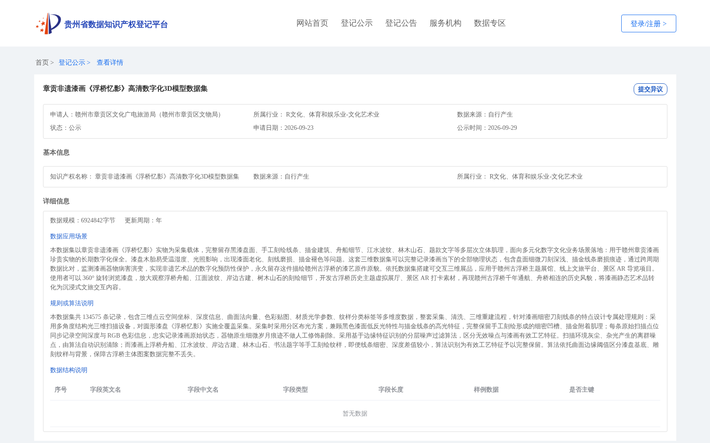The height and width of the screenshot is (443, 710).
Task: Open the 登记公告 navigation item
Action: [x=401, y=23]
